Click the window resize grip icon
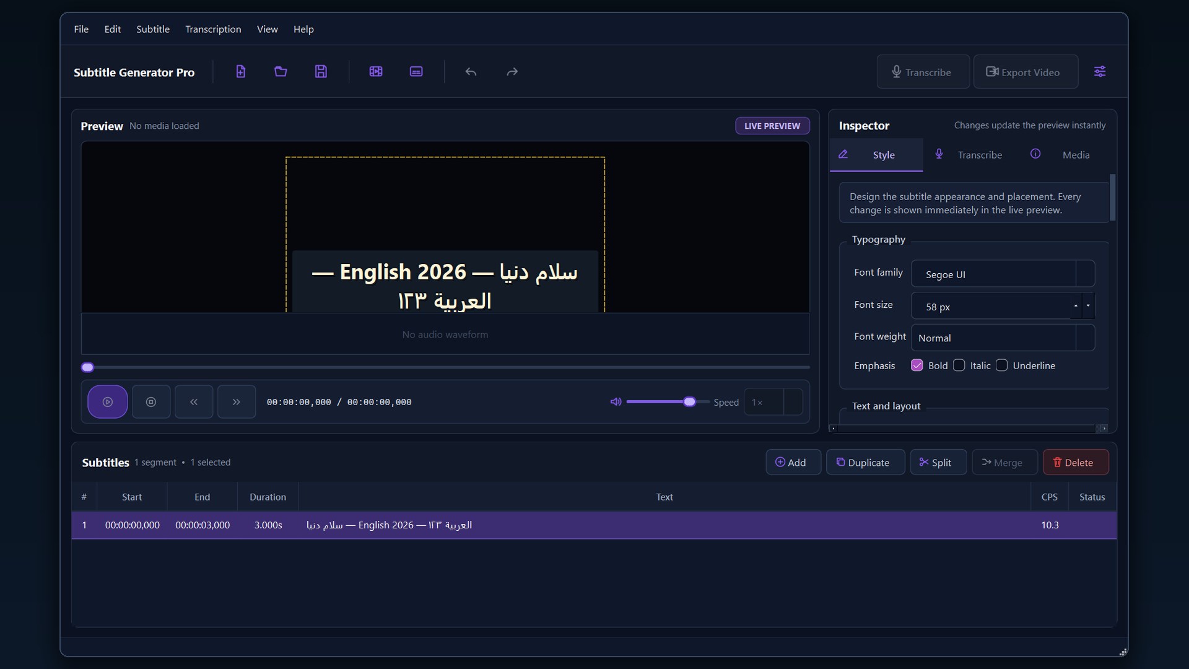Image resolution: width=1189 pixels, height=669 pixels. [x=1122, y=652]
